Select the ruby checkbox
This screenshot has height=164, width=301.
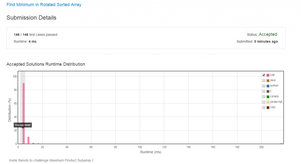coord(264,107)
